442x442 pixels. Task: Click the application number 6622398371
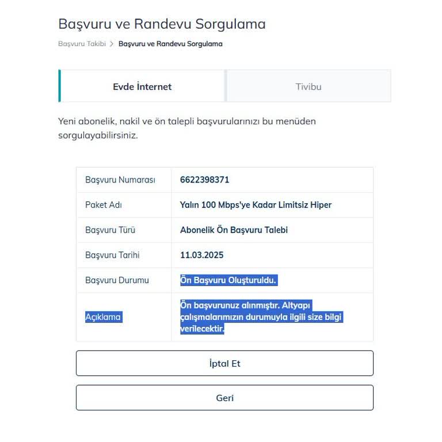pyautogui.click(x=204, y=180)
